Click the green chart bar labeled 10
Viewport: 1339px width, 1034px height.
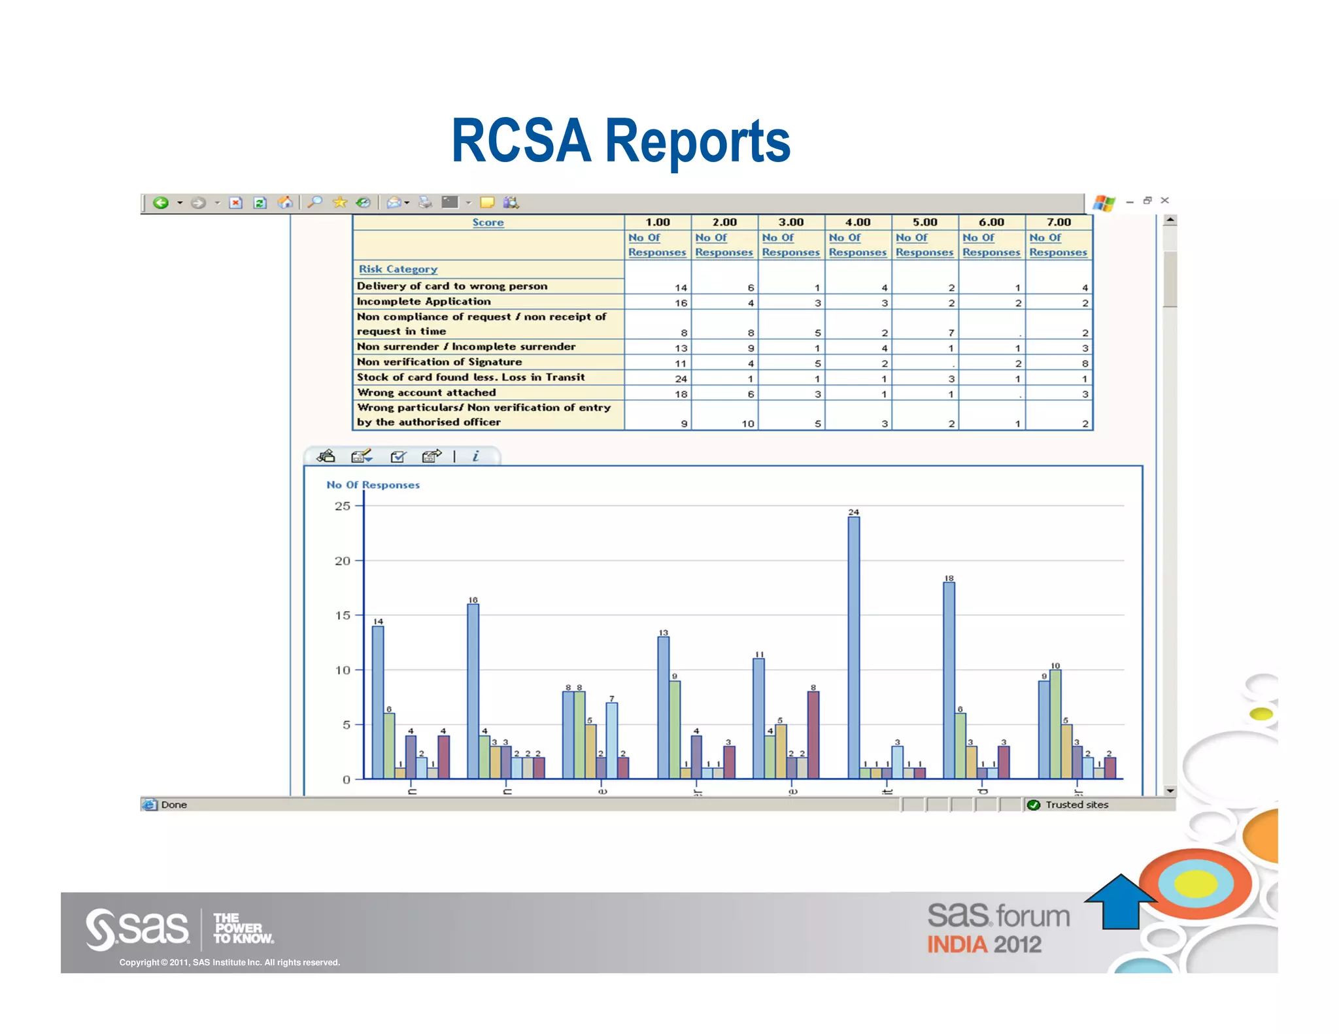[1055, 724]
